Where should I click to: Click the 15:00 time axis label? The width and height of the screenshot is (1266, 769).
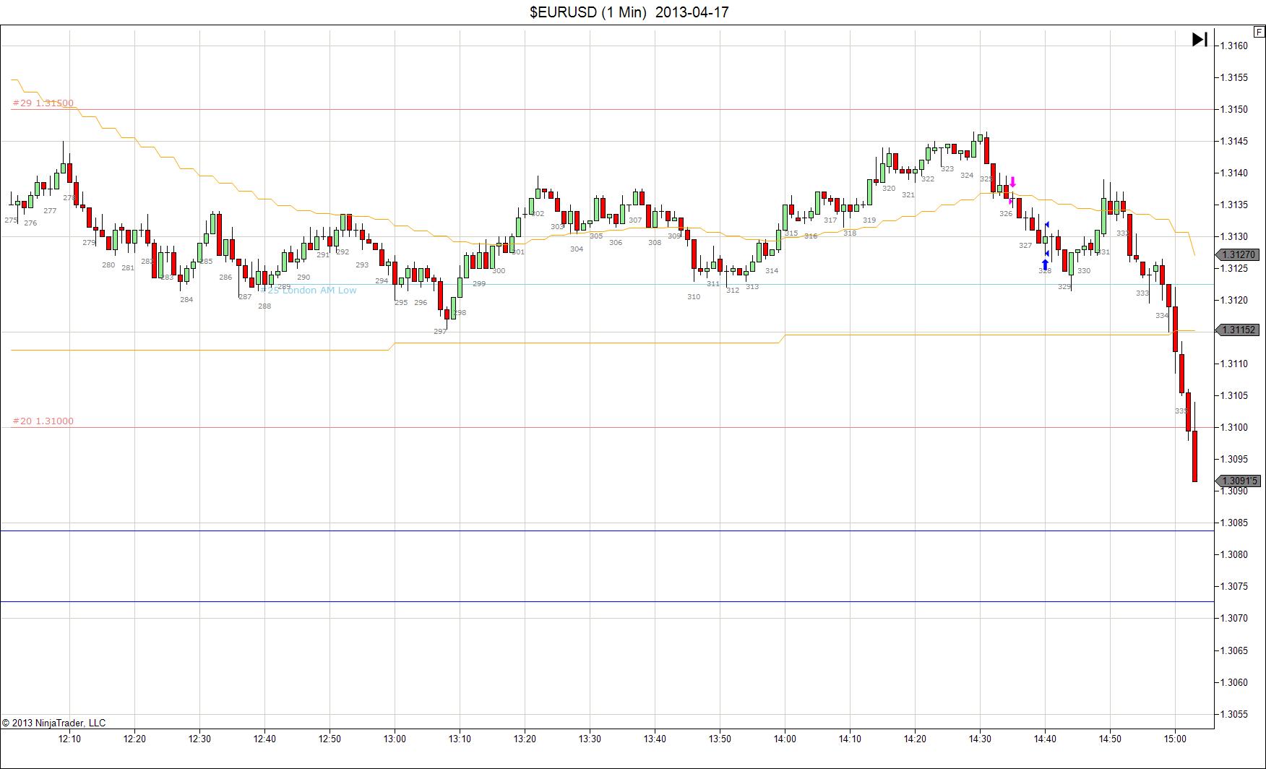click(1175, 739)
